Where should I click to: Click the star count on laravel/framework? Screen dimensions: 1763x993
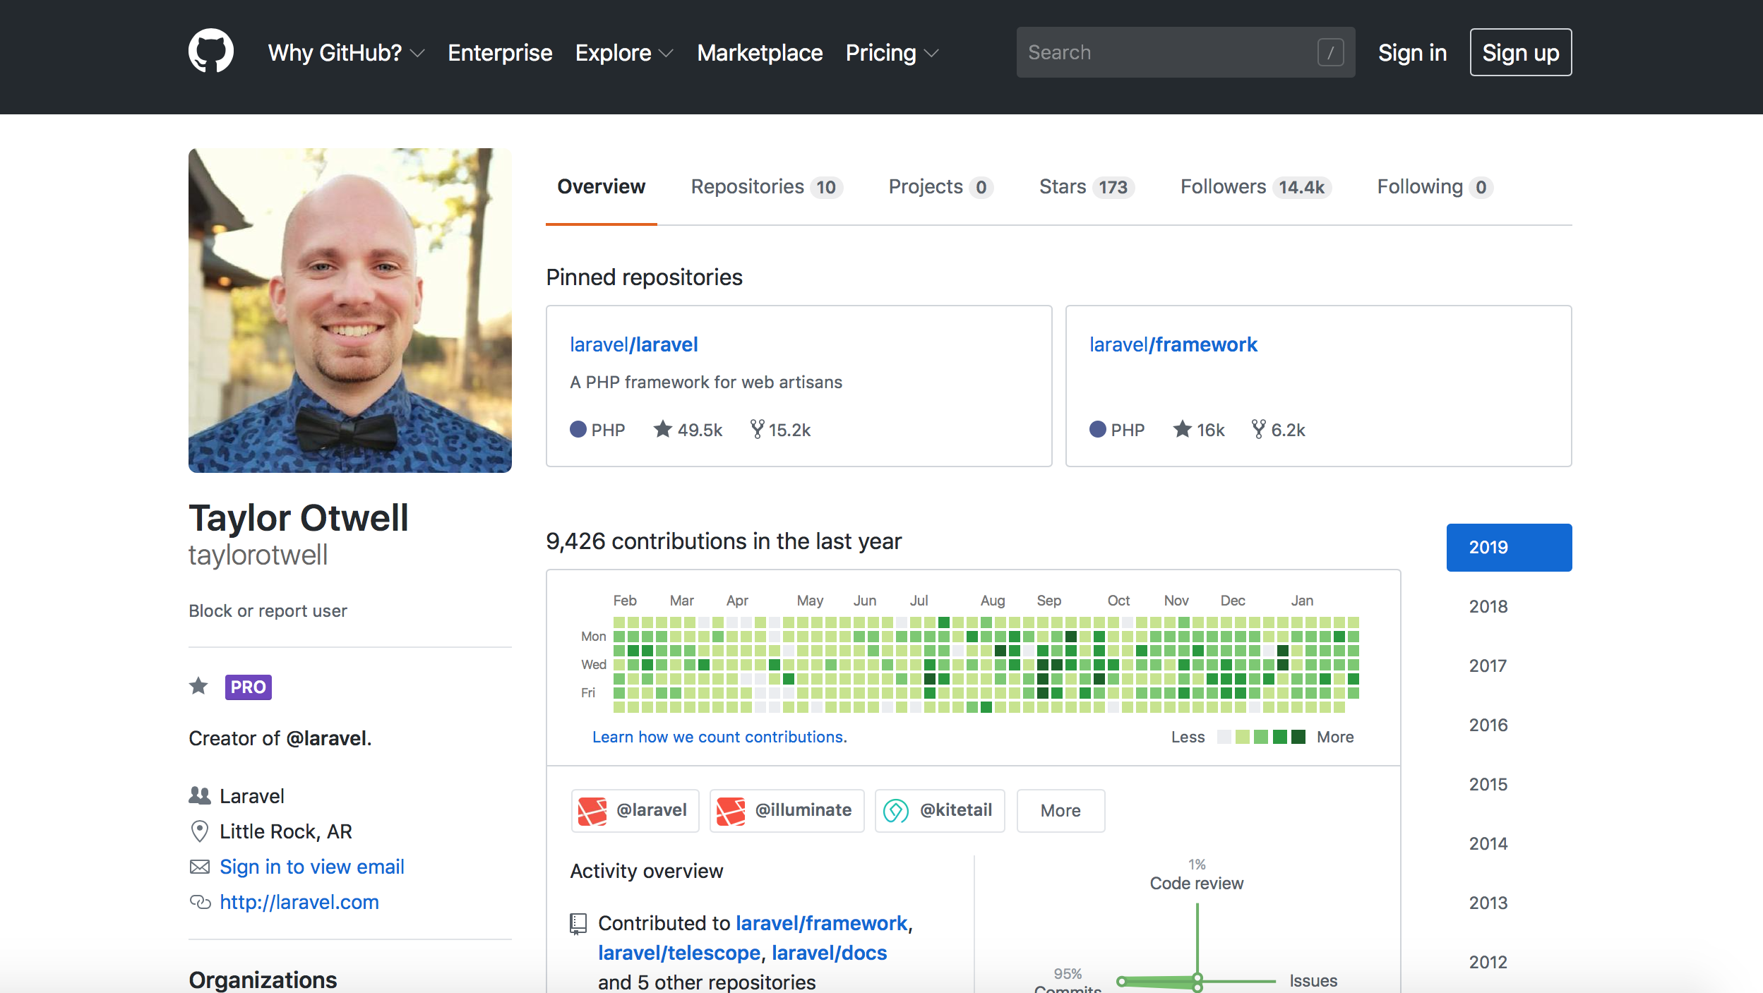click(1199, 430)
